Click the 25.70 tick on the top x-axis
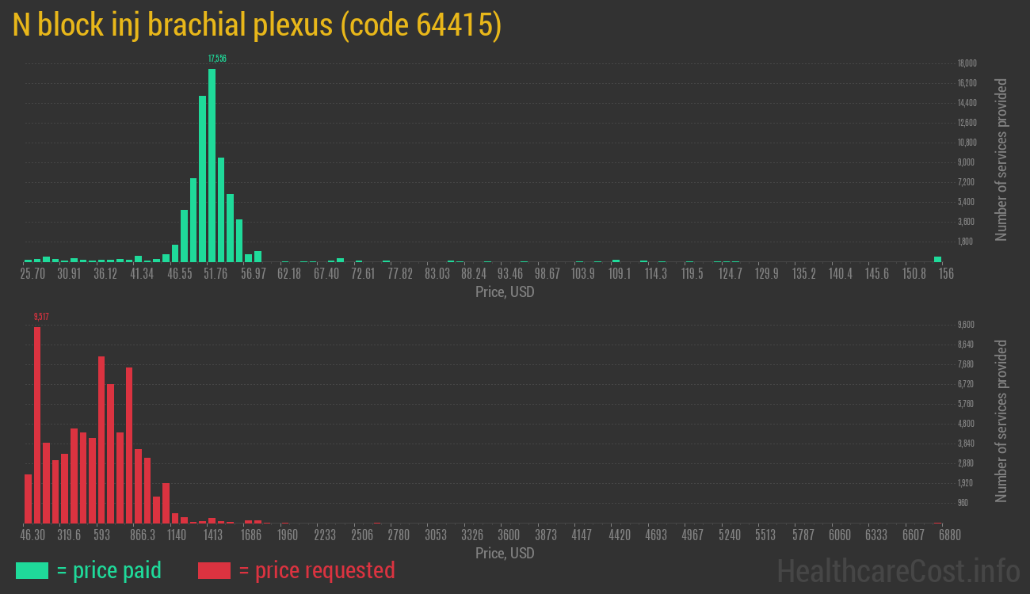Image resolution: width=1030 pixels, height=594 pixels. click(32, 273)
